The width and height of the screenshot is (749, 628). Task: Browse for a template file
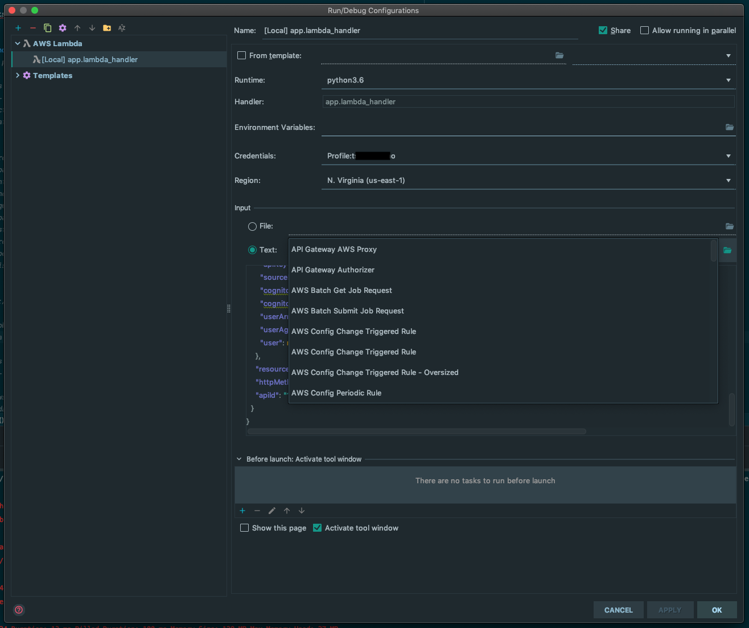pos(559,55)
